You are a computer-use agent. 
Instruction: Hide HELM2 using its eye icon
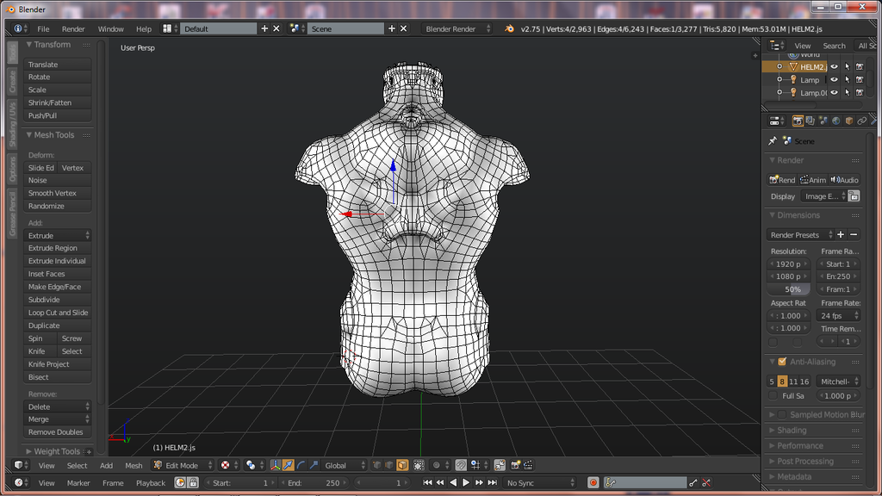point(834,66)
